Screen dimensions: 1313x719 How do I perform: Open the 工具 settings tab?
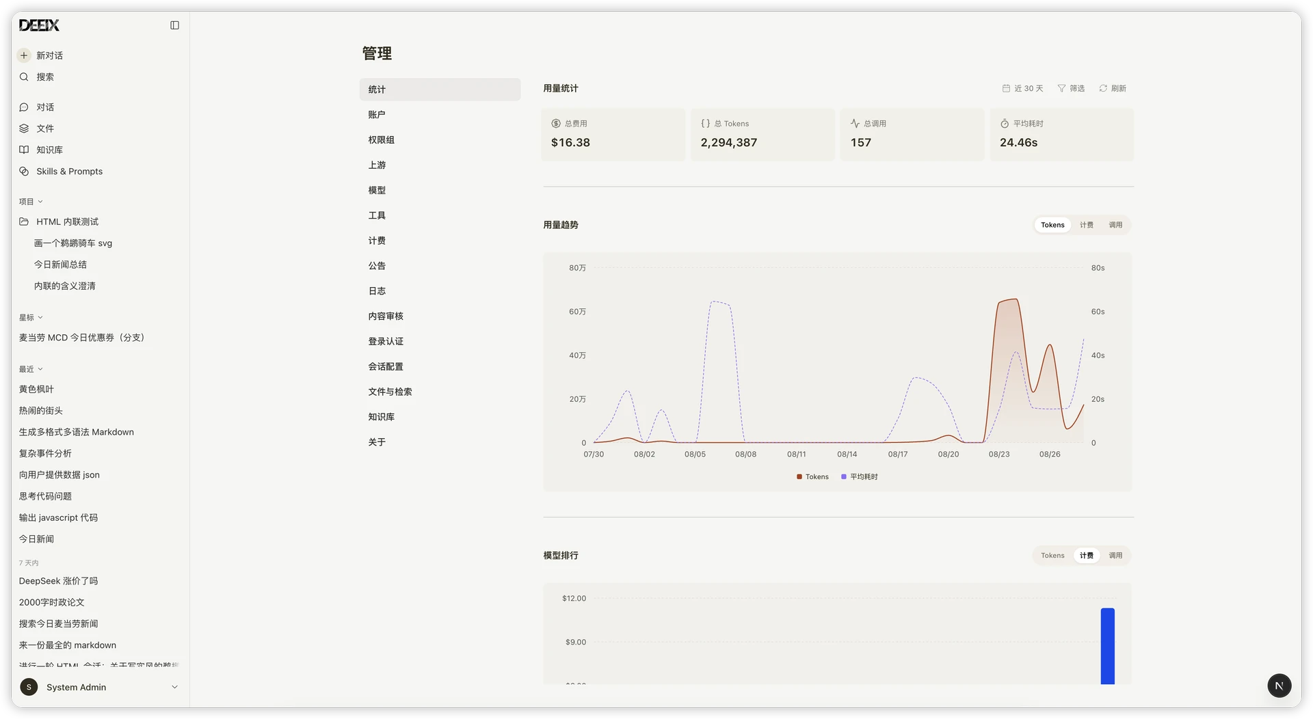click(440, 215)
